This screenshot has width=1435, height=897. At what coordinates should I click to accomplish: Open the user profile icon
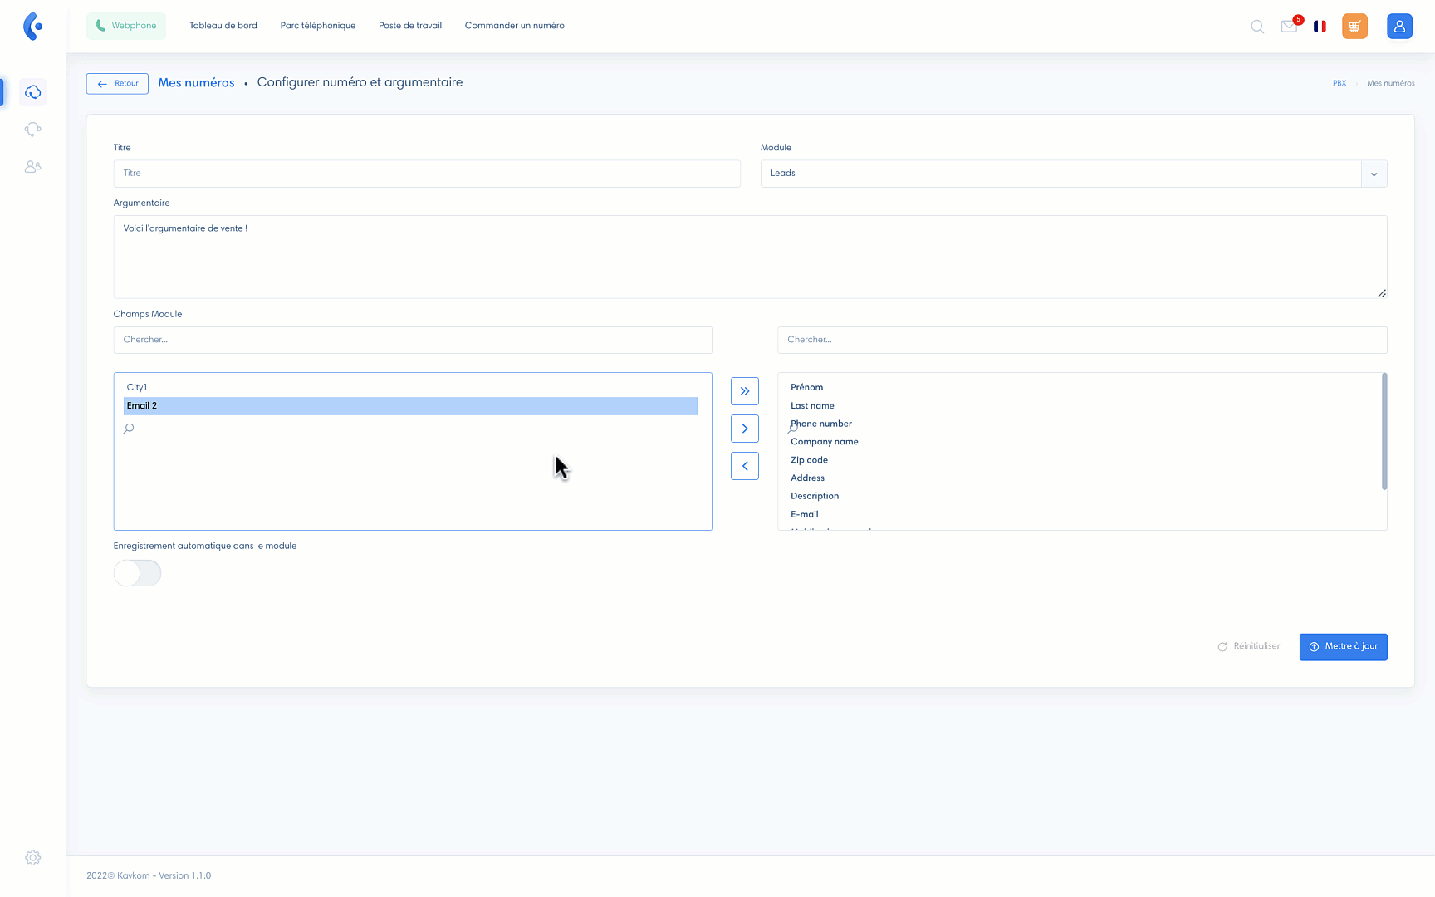tap(1399, 27)
